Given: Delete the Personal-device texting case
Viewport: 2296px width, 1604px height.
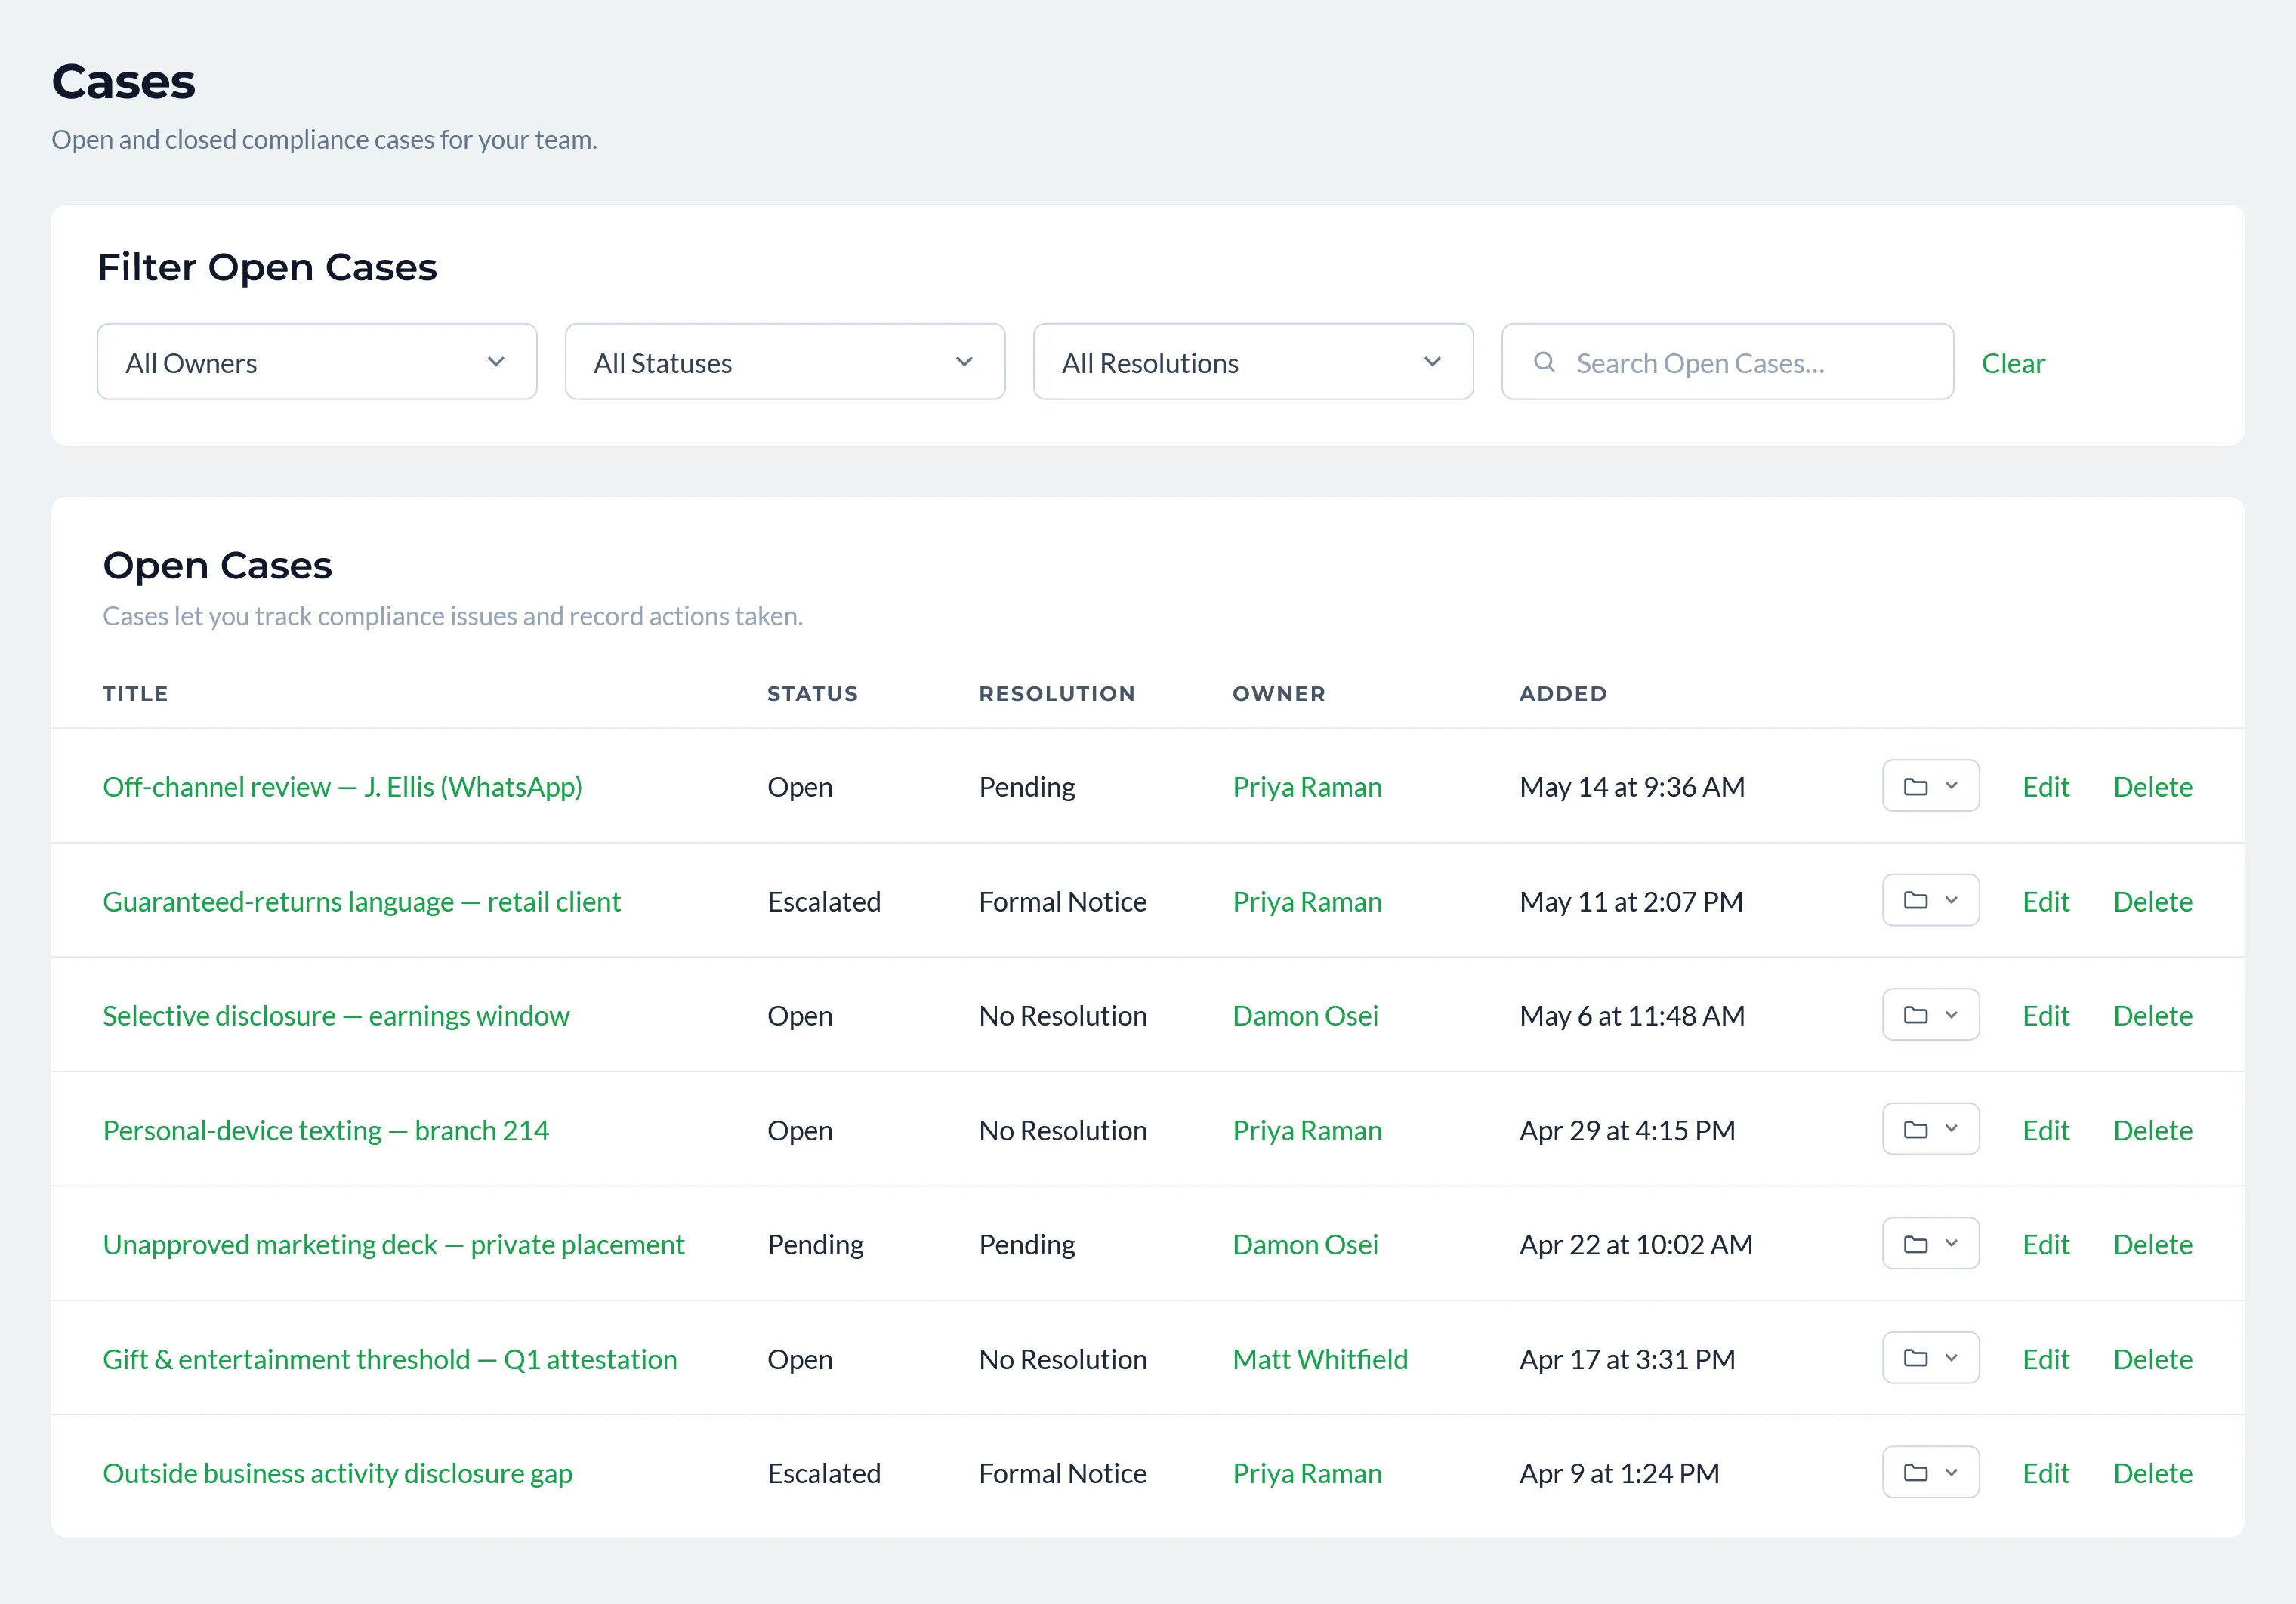Looking at the screenshot, I should point(2152,1130).
